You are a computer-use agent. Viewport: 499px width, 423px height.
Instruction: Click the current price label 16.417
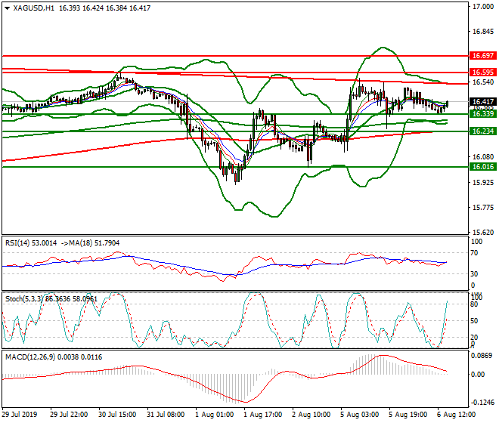[483, 102]
